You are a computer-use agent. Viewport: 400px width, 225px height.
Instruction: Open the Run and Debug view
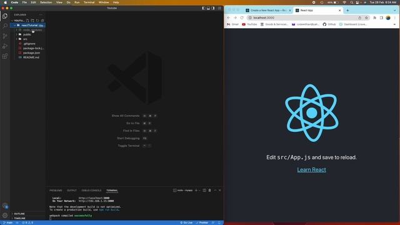tap(5, 46)
